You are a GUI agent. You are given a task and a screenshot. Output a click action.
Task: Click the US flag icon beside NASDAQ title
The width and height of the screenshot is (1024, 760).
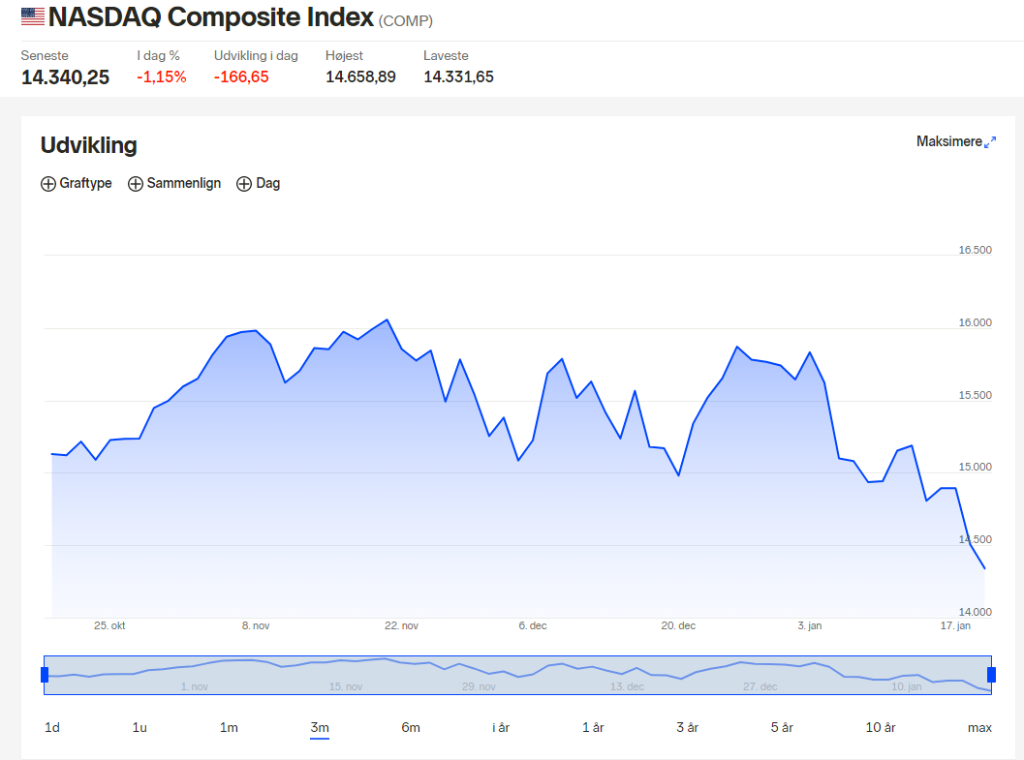pyautogui.click(x=33, y=17)
